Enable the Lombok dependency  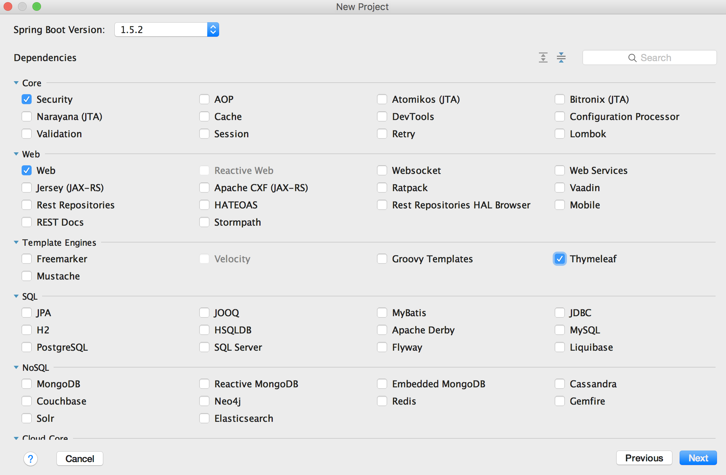[x=560, y=134]
